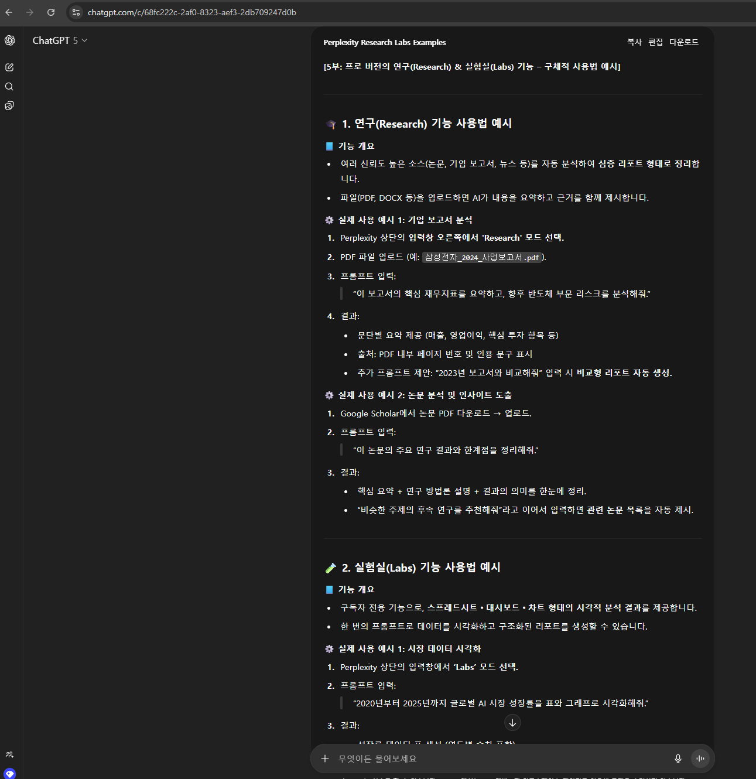The height and width of the screenshot is (779, 756).
Task: Click 복사 to copy the document
Action: coord(635,42)
